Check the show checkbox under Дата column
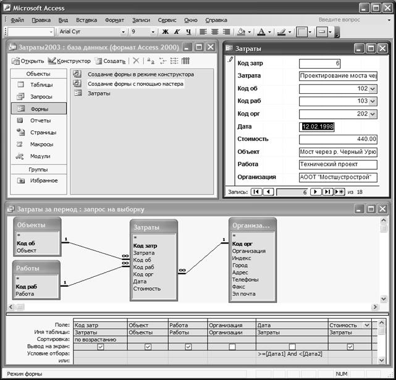 click(292, 347)
